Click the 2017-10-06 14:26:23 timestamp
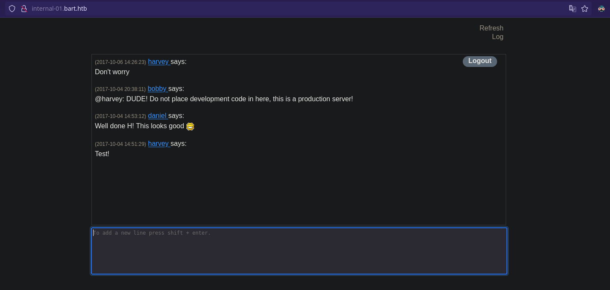 120,62
